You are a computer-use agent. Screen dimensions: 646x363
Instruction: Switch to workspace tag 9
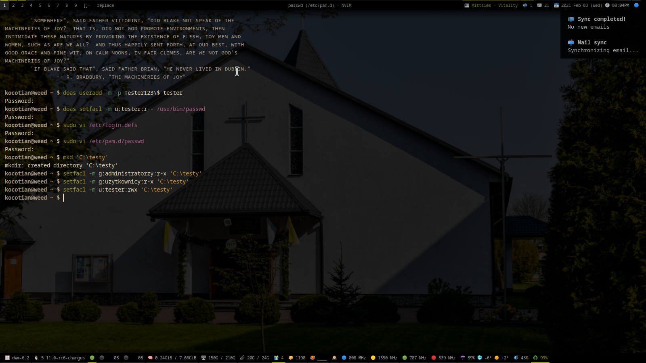(76, 5)
